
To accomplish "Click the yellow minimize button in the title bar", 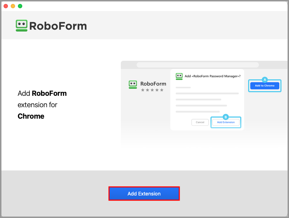I will pos(13,6).
